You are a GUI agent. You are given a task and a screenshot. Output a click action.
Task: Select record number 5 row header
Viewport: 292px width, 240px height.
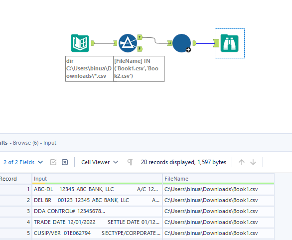point(15,233)
